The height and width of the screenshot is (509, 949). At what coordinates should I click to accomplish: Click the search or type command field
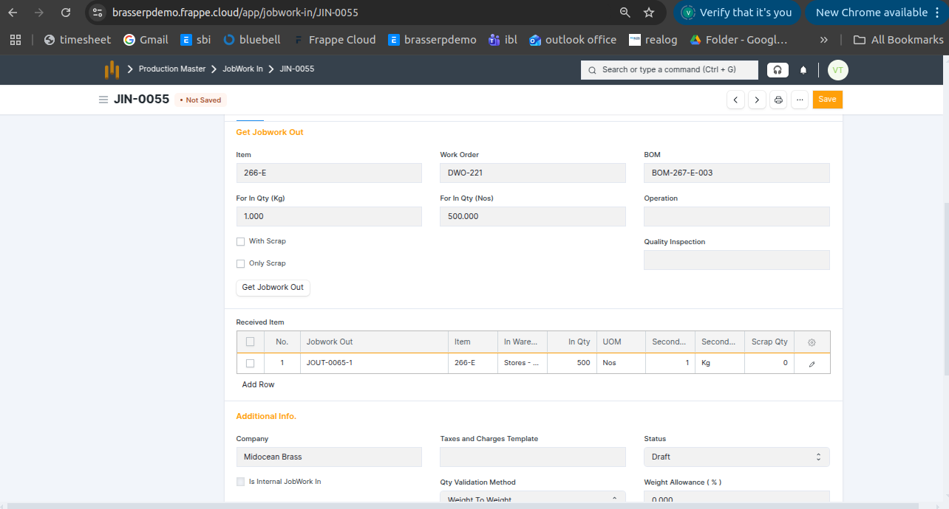(669, 70)
